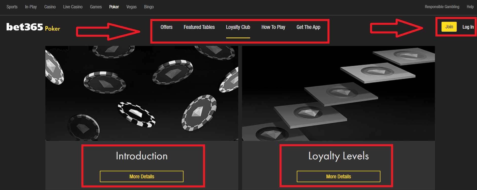477x190 pixels.
Task: Open More Details under Introduction
Action: click(x=142, y=176)
